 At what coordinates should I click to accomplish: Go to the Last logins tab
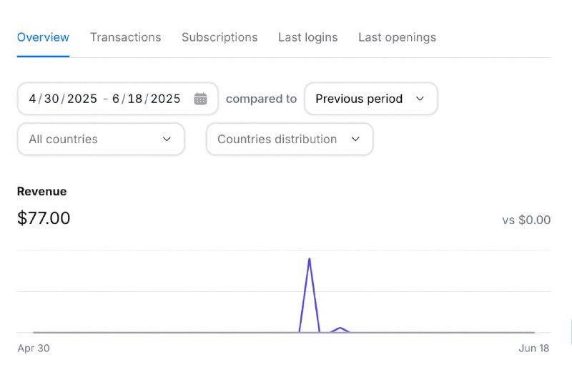(307, 37)
